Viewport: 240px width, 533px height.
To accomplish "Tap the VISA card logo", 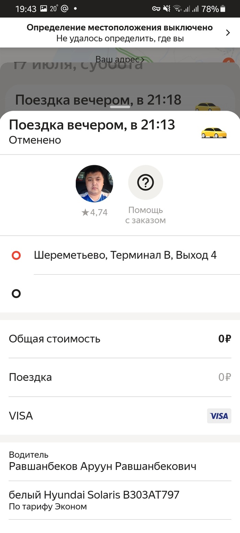I will (x=219, y=416).
